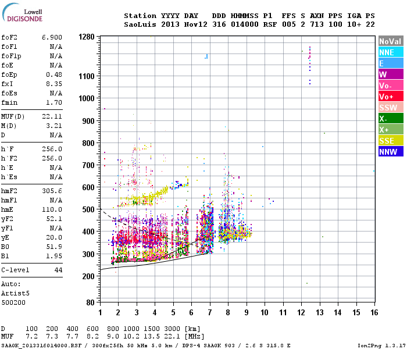This screenshot has height=349, width=407.
Task: Click the time 014000 in header
Action: 245,24
